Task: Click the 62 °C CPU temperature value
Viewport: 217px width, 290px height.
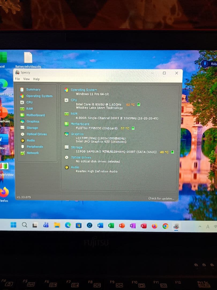Action: click(x=130, y=105)
